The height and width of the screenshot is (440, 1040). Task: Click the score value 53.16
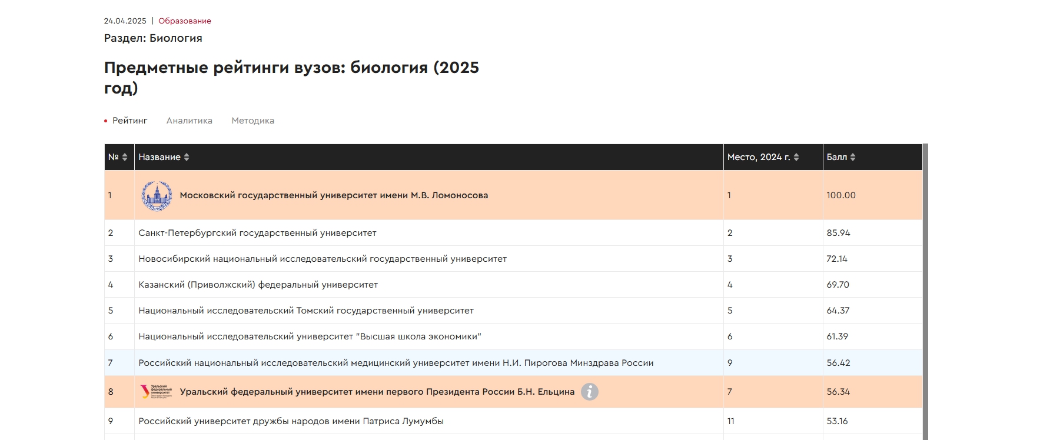pos(837,421)
